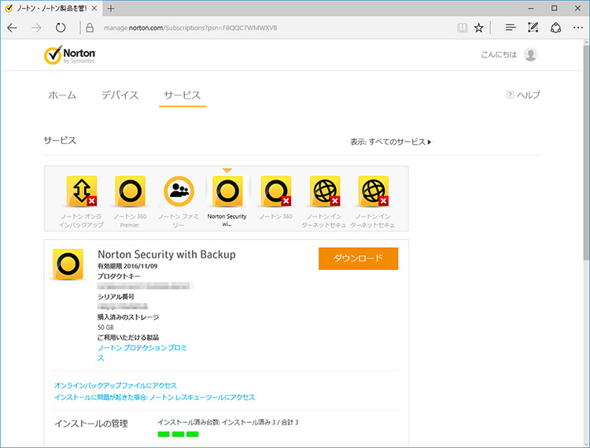Select the last Norton Internet Security icon

coord(374,191)
